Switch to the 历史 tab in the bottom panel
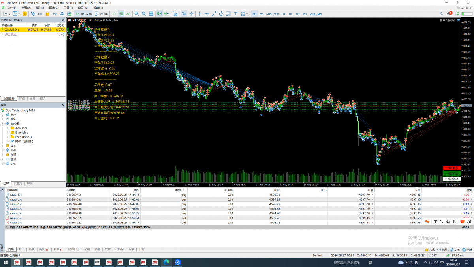Viewport: 474px width, 267px height. (32, 249)
